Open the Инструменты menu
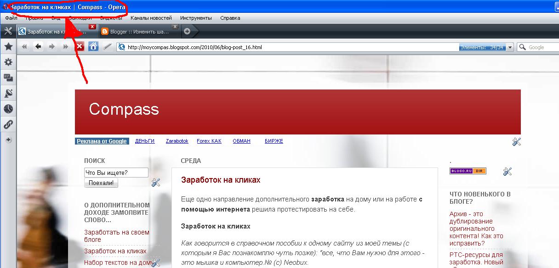Viewport: 559px width, 268px height. (x=196, y=18)
